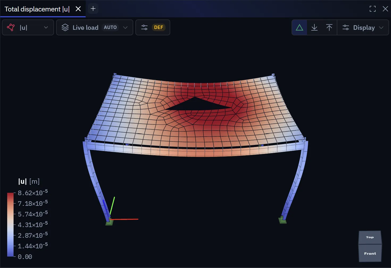Click the green support at left column base

(x=109, y=222)
